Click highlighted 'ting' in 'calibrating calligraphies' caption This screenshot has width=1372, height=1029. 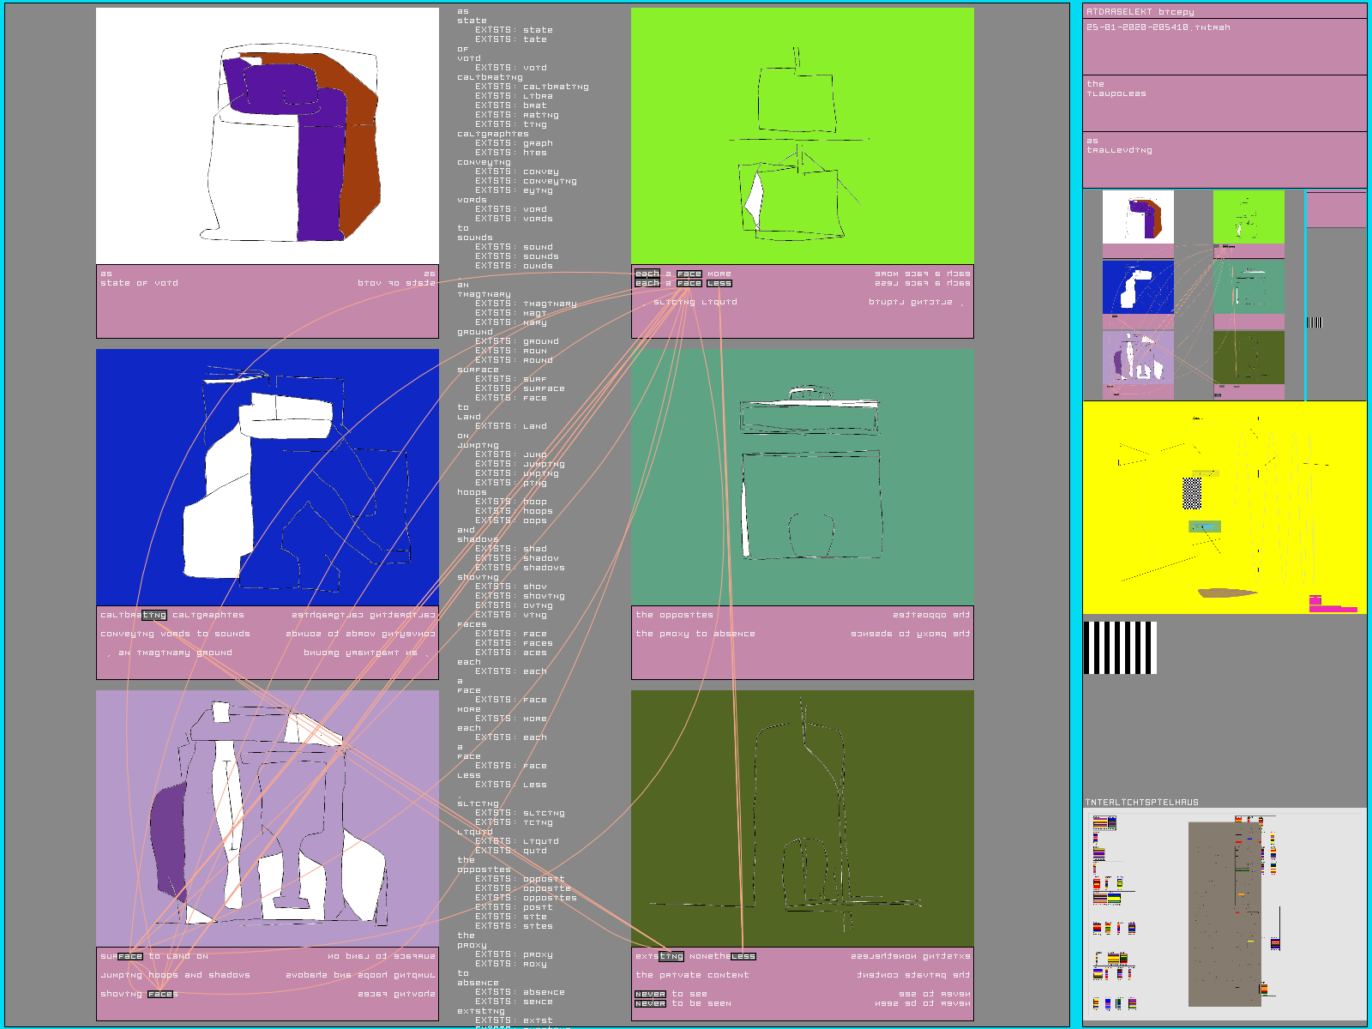click(x=154, y=615)
